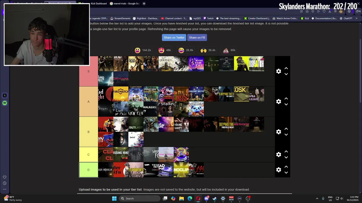
Task: Open Spotify in the Opera sidebar
Action: click(5, 103)
